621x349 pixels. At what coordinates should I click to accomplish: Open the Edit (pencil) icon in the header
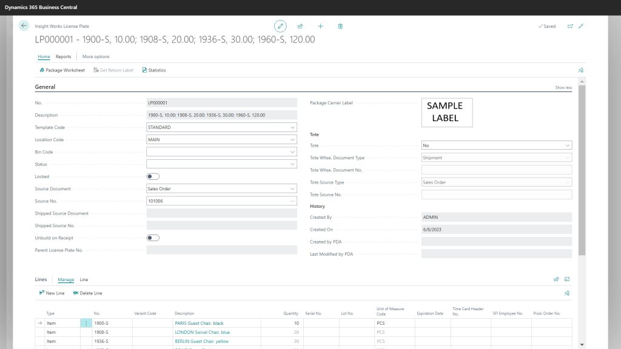[x=280, y=26]
